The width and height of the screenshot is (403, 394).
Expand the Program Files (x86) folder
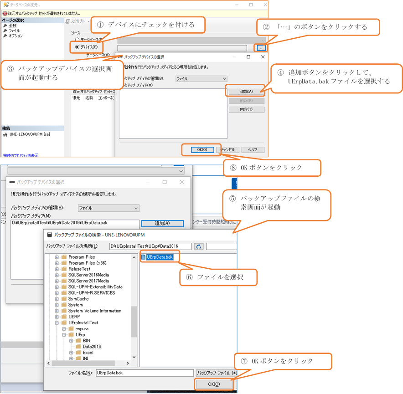(57, 263)
